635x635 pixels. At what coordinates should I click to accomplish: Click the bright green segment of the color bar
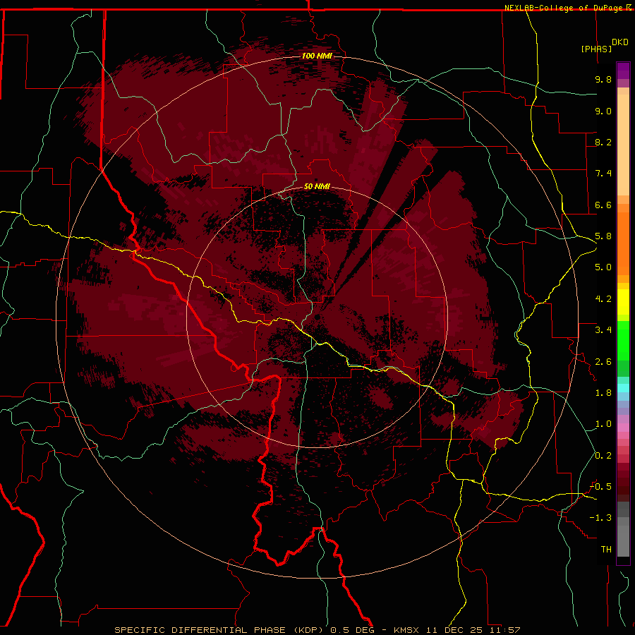click(623, 340)
